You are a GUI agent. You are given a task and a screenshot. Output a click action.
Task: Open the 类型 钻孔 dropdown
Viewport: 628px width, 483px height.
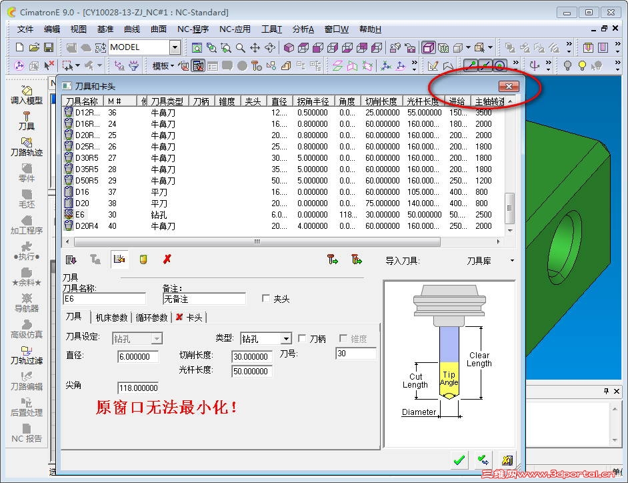tap(286, 339)
